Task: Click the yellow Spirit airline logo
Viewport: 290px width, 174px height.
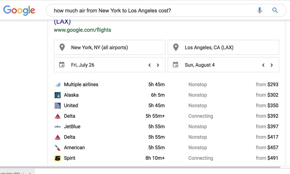Action: tap(58, 158)
